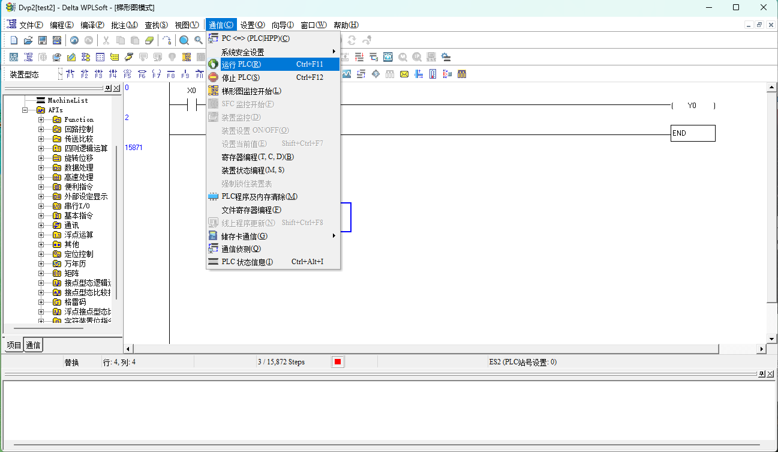
Task: Open the 设置(O) menu
Action: click(x=253, y=25)
